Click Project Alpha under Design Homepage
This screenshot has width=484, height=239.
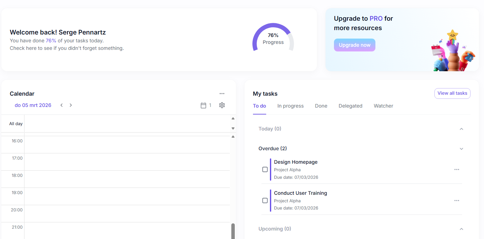tap(287, 170)
